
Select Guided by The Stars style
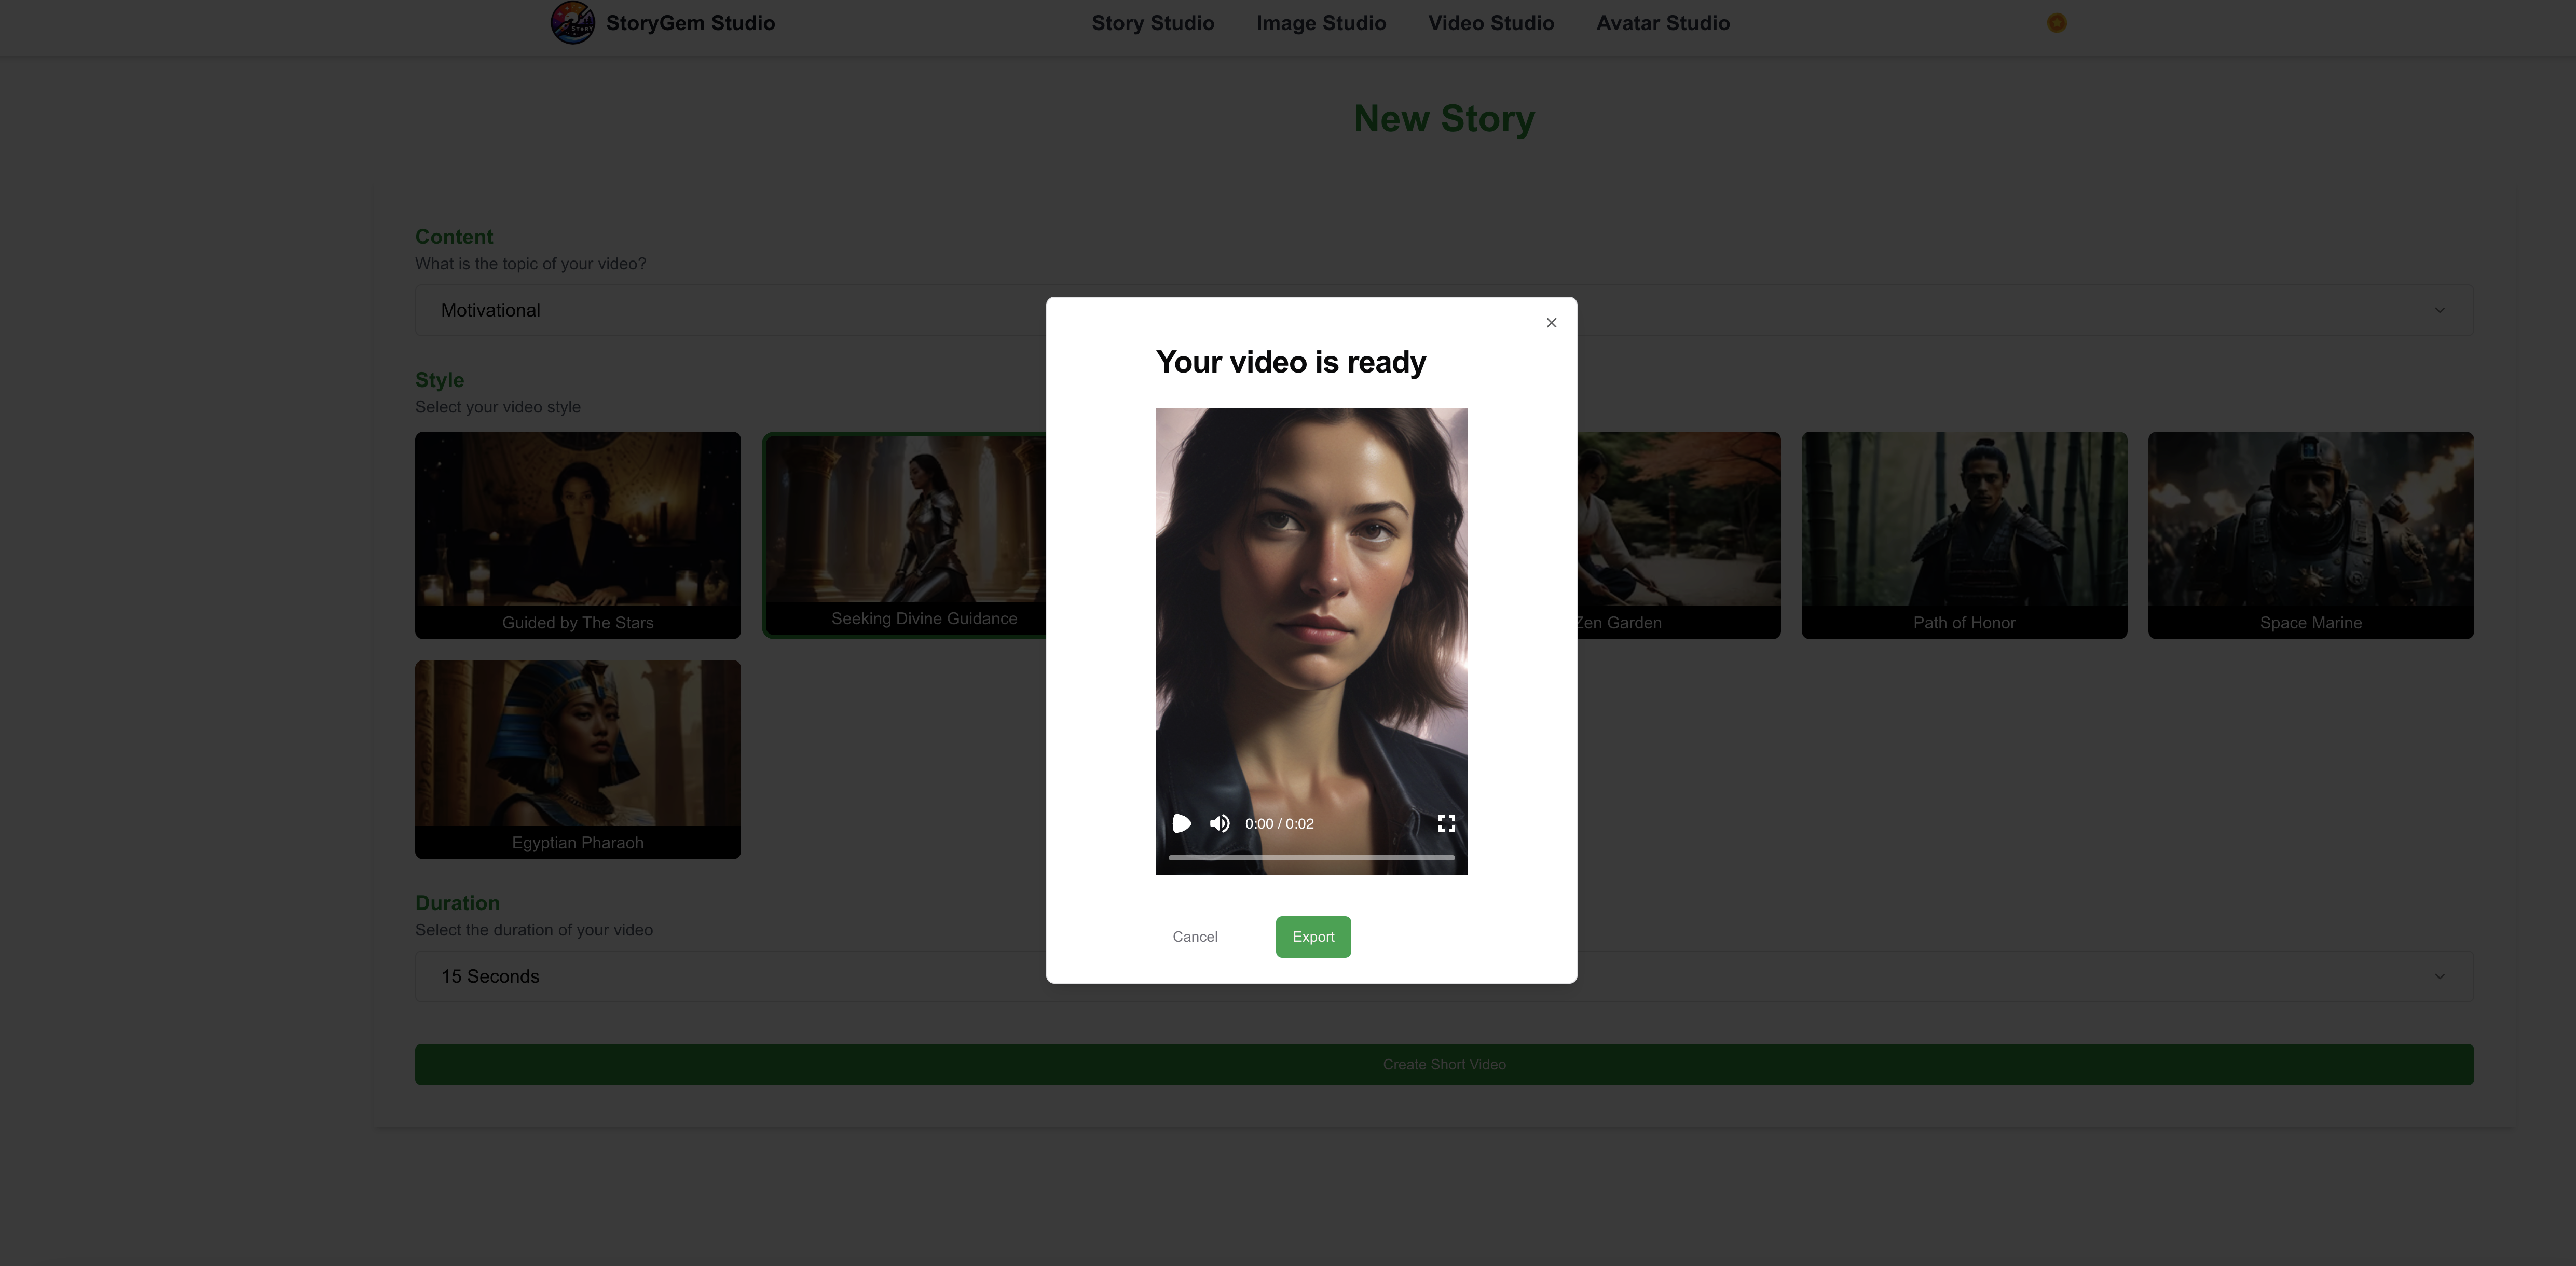point(578,535)
